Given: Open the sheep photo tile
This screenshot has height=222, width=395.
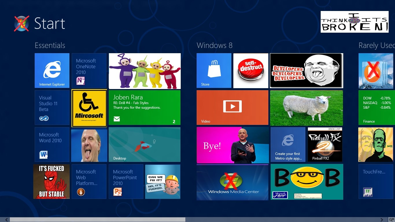Looking at the screenshot, I should pos(307,108).
